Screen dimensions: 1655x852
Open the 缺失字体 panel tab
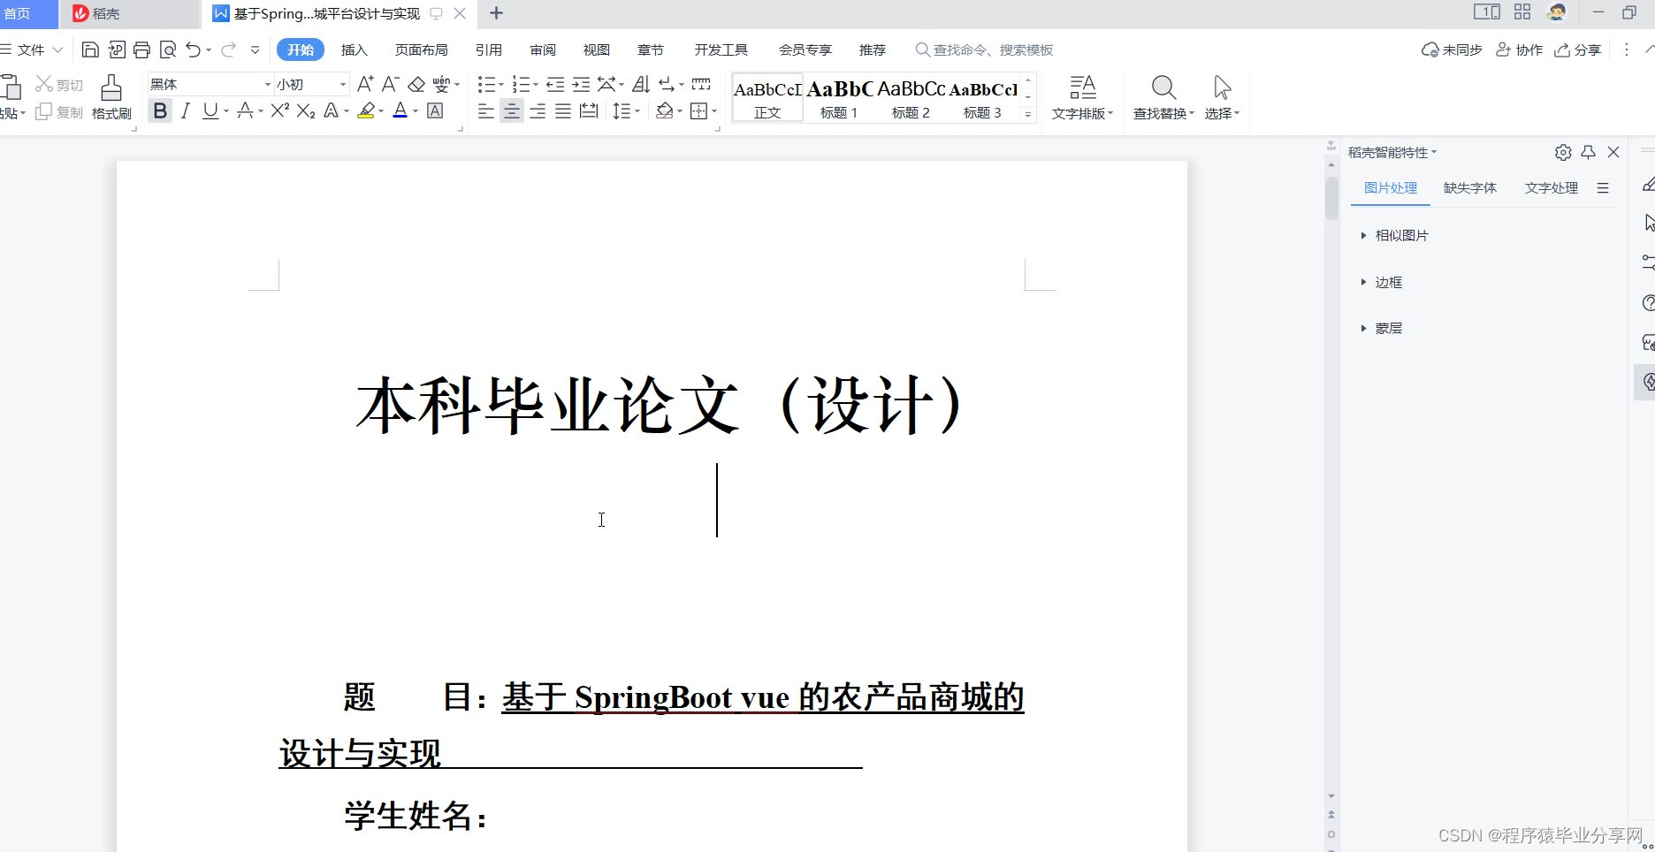(1470, 187)
